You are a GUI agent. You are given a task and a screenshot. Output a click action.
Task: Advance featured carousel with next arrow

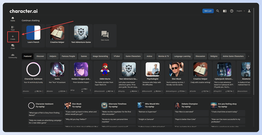[x=247, y=75]
